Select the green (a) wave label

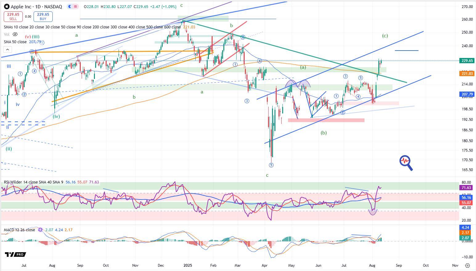[x=303, y=67]
